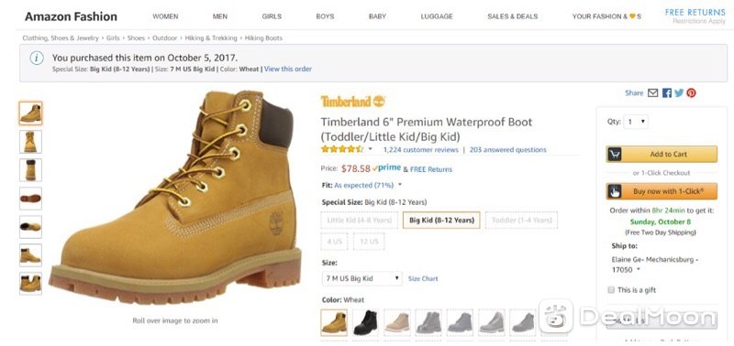Image resolution: width=734 pixels, height=346 pixels.
Task: Click the cart icon on Add to Cart
Action: click(615, 154)
